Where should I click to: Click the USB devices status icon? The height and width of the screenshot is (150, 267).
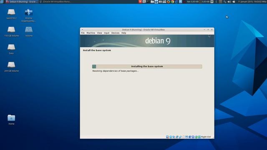point(180,137)
